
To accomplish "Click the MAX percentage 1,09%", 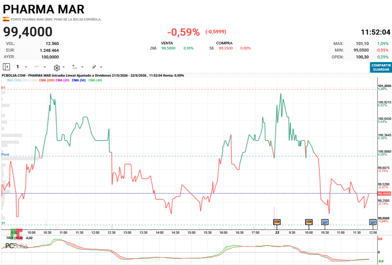I will 383,44.
